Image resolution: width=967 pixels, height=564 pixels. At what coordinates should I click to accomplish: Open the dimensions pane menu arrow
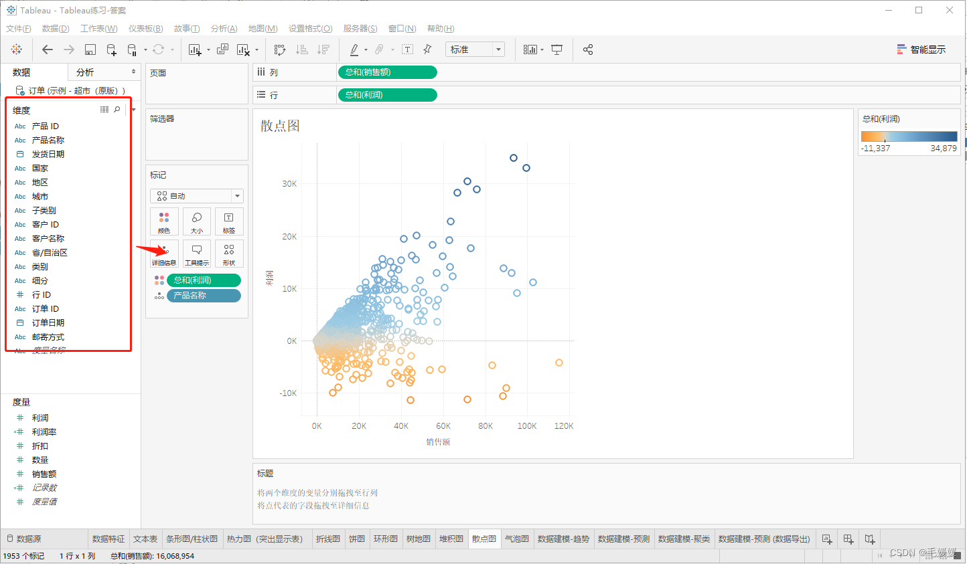coord(133,110)
